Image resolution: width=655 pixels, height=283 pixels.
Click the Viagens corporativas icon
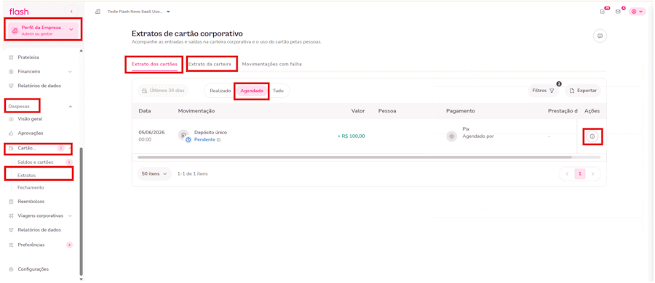[x=11, y=216]
